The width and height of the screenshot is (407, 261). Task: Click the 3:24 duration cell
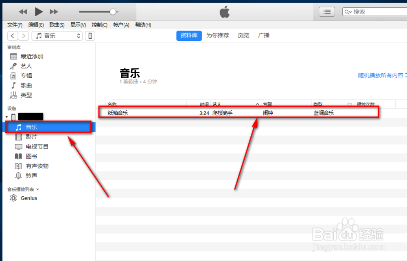coord(204,113)
